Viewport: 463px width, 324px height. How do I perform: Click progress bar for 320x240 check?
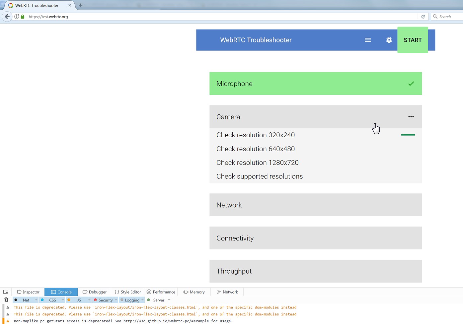[x=408, y=135]
